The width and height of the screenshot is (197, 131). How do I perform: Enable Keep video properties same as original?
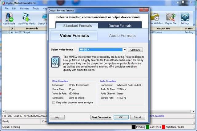[54, 102]
